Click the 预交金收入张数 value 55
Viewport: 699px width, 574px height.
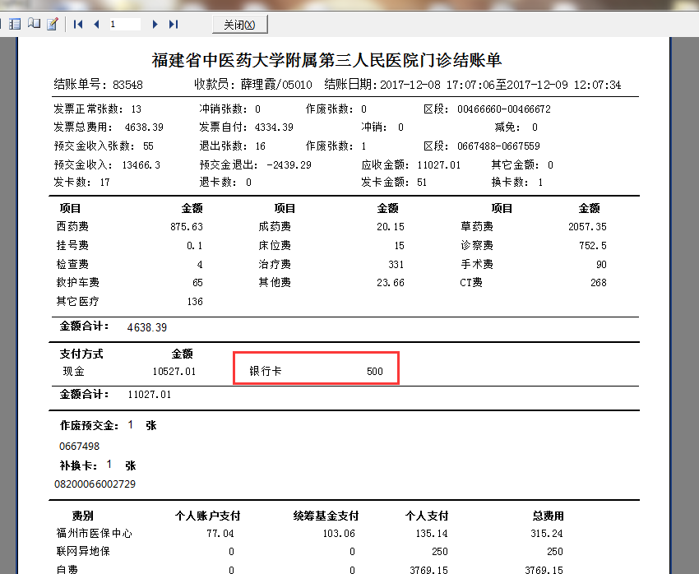[148, 146]
